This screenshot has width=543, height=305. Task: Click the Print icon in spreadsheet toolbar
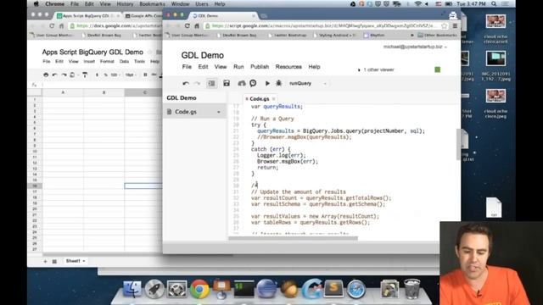(46, 75)
